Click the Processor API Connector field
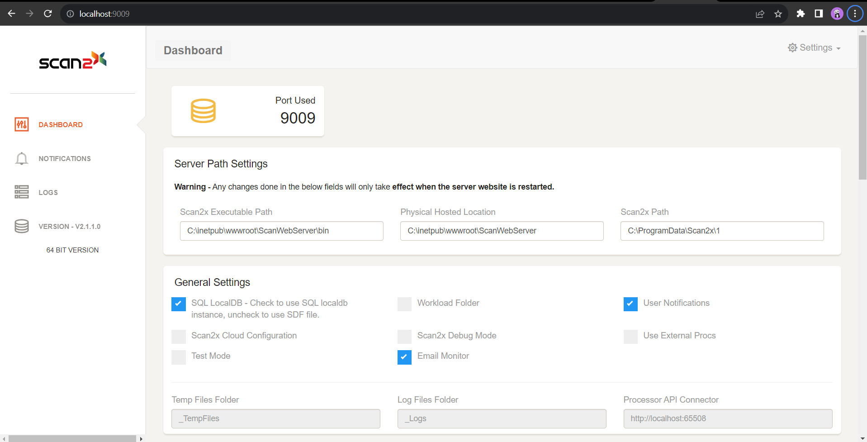The image size is (867, 442). coord(728,418)
